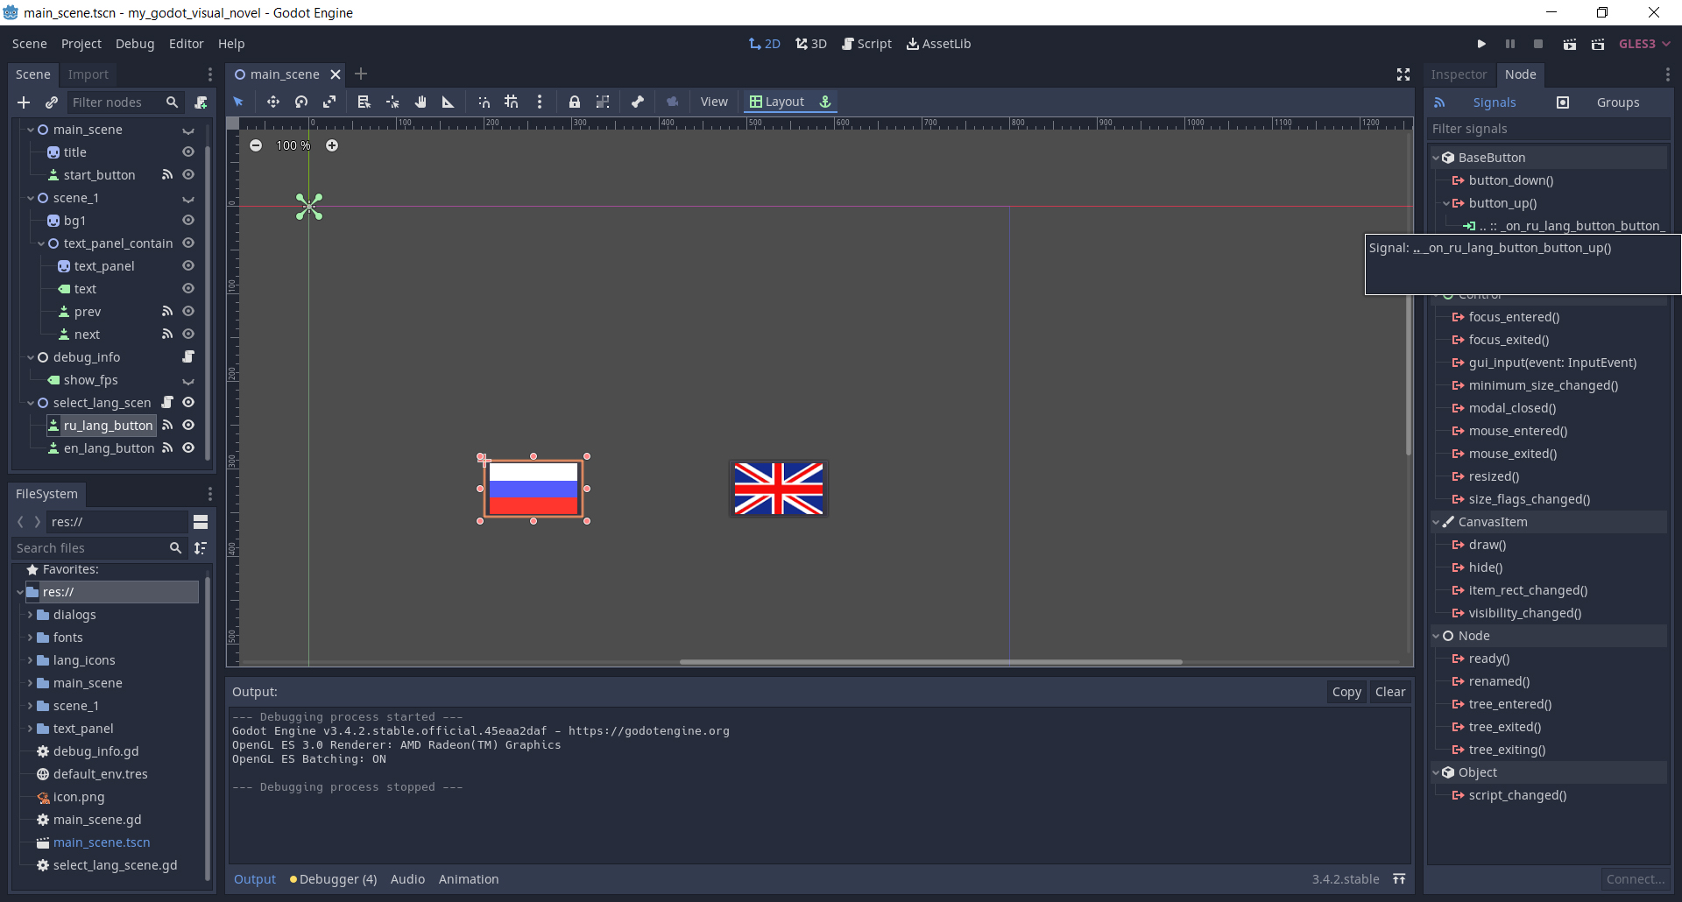Collapse the text_panel_contain node
The width and height of the screenshot is (1682, 902).
pos(41,243)
